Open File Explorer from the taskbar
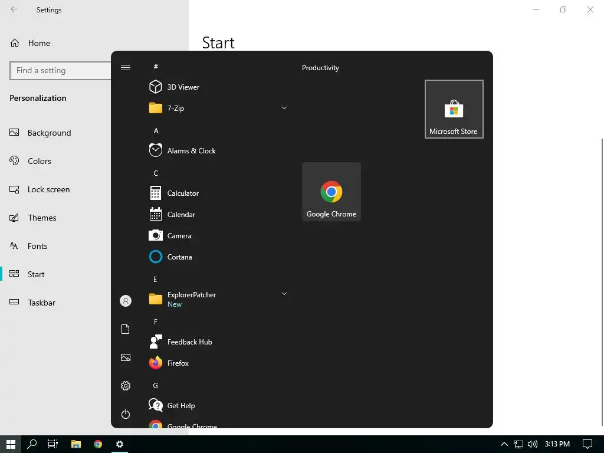Viewport: 604px width, 453px height. 76,444
